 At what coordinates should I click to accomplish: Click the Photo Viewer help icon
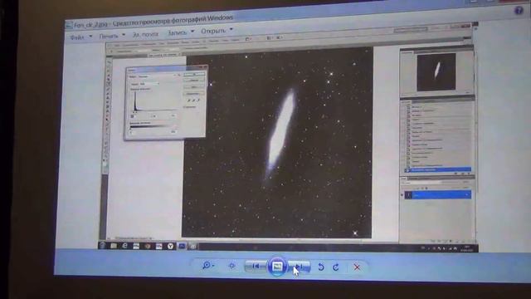click(x=519, y=11)
